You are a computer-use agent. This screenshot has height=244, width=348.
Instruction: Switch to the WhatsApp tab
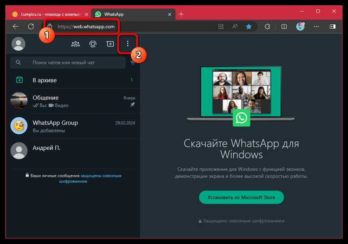coord(133,14)
